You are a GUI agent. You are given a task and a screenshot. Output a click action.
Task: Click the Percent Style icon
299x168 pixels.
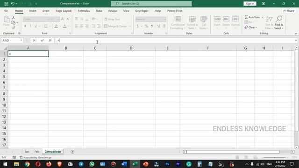146,26
